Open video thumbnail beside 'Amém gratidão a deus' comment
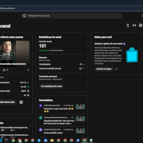 click(x=80, y=131)
